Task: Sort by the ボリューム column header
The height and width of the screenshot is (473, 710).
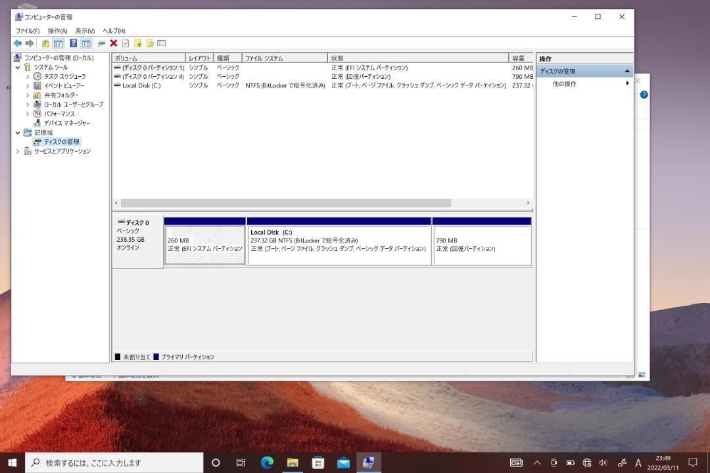Action: 149,58
